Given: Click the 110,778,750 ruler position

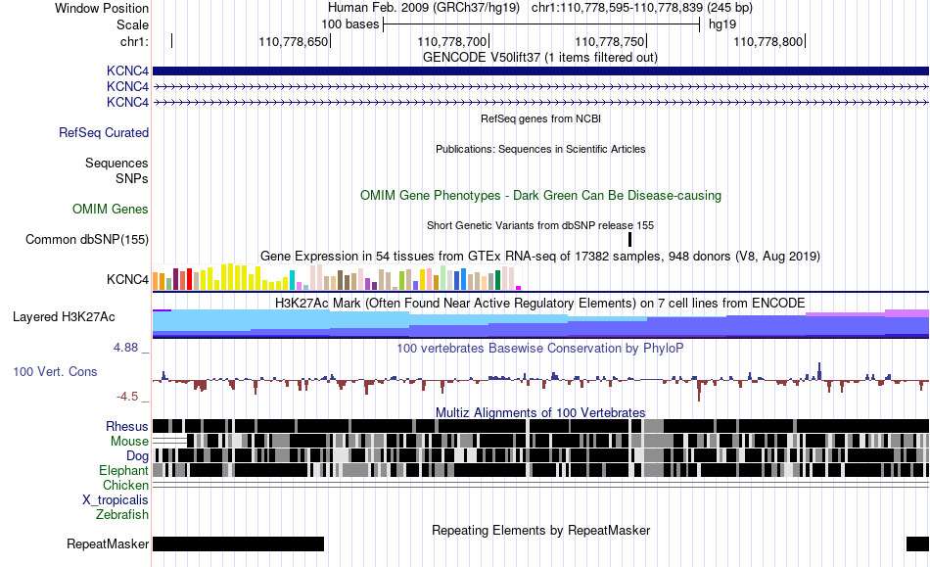Looking at the screenshot, I should pyautogui.click(x=610, y=41).
